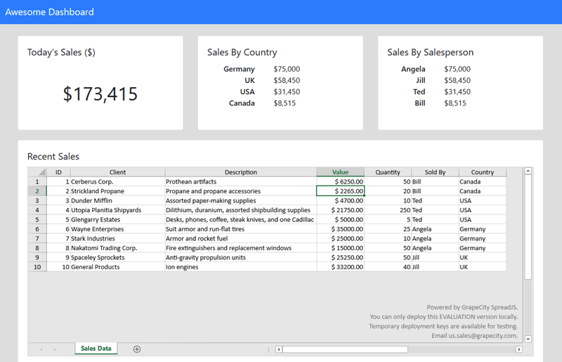
Task: Select the Stark Industries cell
Action: pos(117,238)
